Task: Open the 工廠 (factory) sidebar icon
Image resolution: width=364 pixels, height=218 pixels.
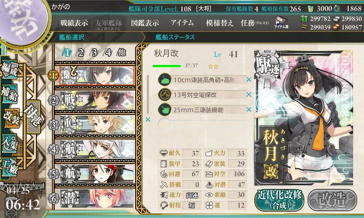Action: [9, 167]
